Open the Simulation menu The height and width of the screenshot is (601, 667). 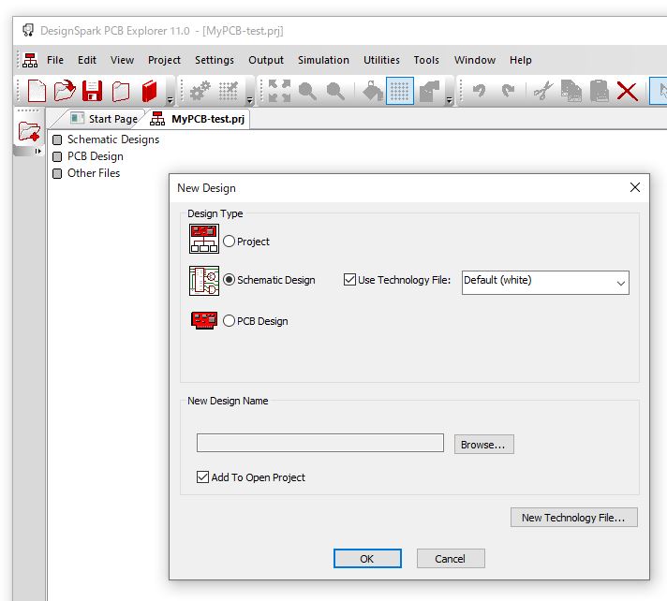pyautogui.click(x=323, y=60)
